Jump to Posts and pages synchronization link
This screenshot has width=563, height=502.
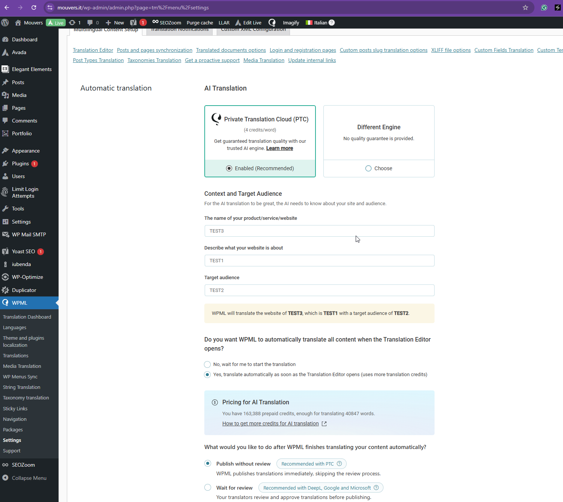pyautogui.click(x=154, y=50)
